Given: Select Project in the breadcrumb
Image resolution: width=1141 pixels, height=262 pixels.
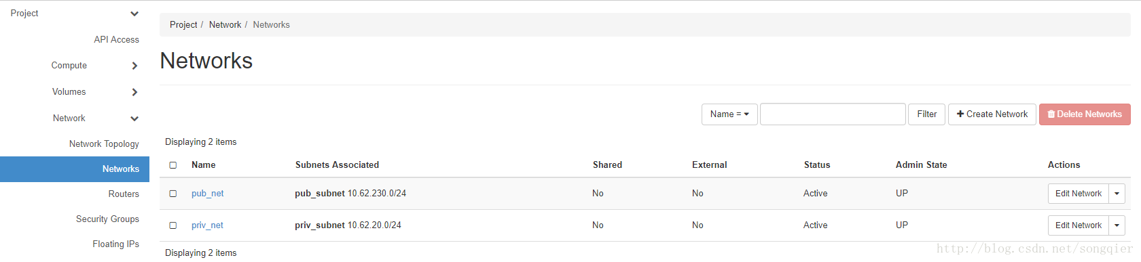Looking at the screenshot, I should 183,25.
